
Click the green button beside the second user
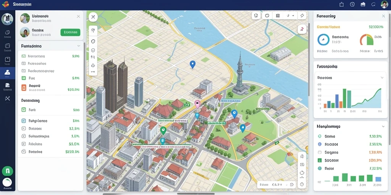pos(70,32)
